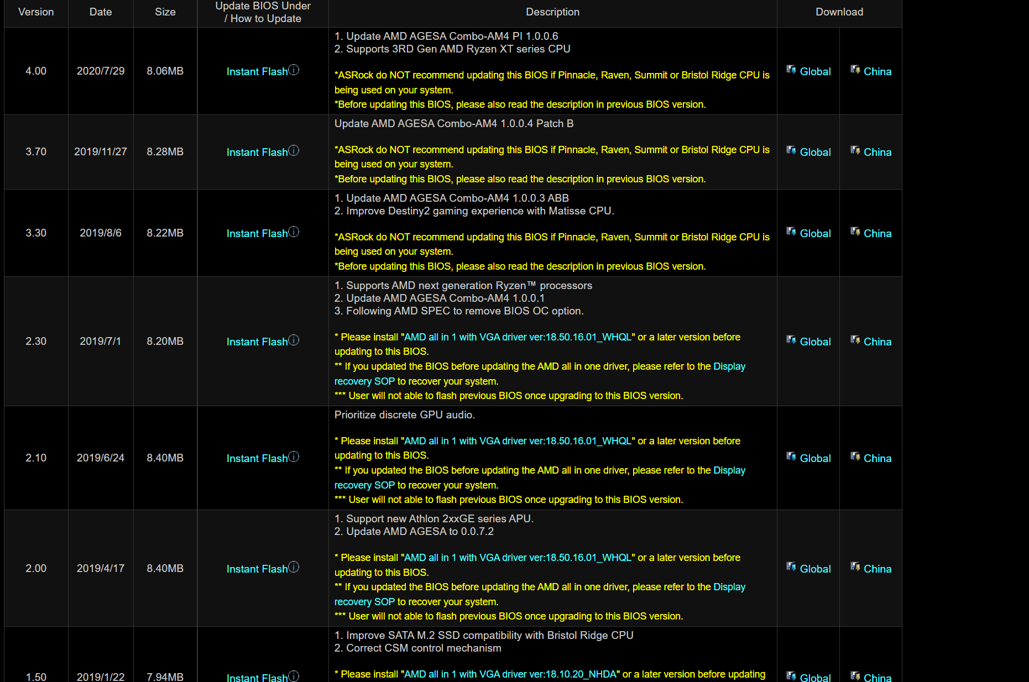This screenshot has height=682, width=1029.
Task: Download version 3.30 China BIOS
Action: point(877,233)
